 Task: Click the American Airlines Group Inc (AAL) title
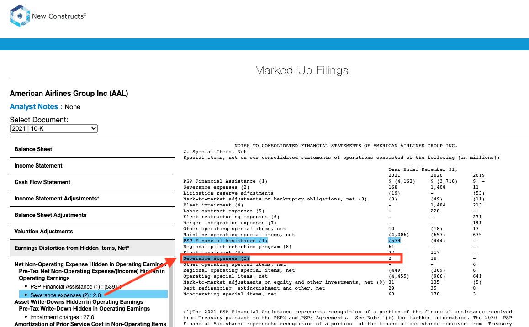tap(69, 93)
